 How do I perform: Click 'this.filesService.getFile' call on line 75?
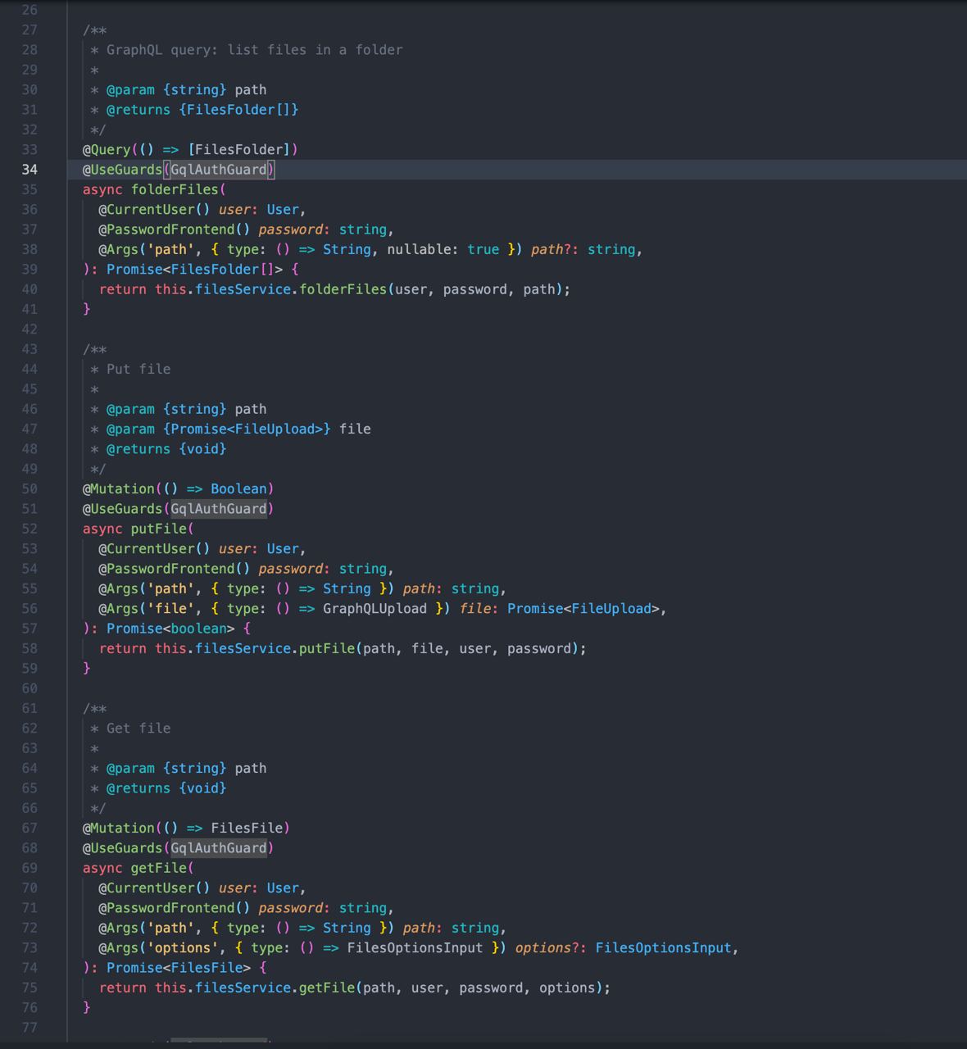(x=255, y=988)
